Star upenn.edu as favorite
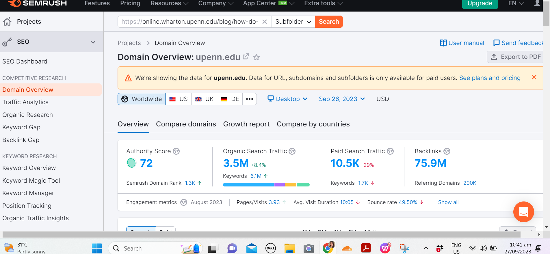This screenshot has width=550, height=254. 256,57
